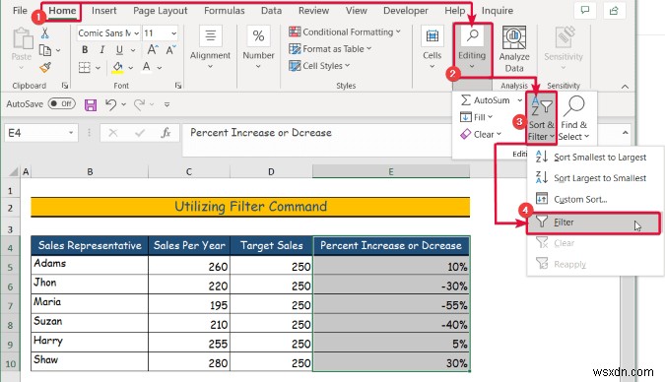
Task: Open Conditional Formatting menu
Action: coord(345,32)
